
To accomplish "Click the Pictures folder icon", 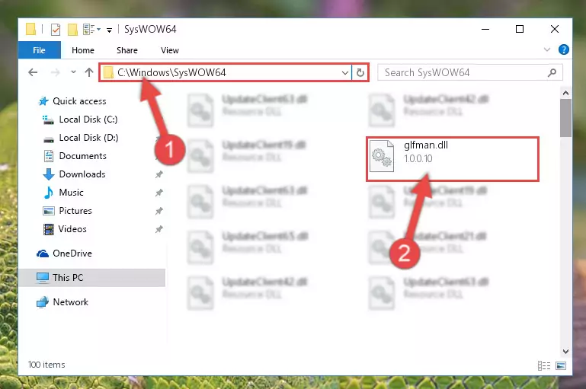I will pos(49,211).
